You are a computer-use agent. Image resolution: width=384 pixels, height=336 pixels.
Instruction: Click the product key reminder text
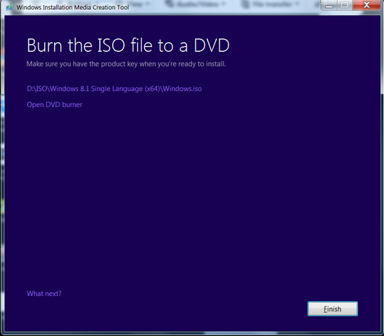point(126,64)
